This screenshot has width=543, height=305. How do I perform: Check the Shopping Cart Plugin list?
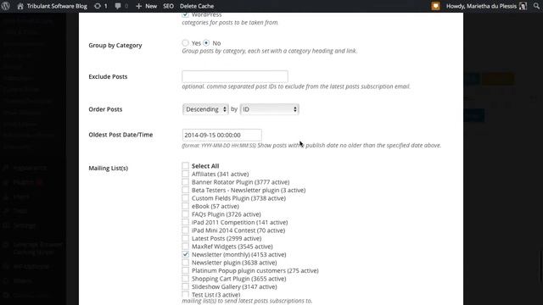pos(186,279)
